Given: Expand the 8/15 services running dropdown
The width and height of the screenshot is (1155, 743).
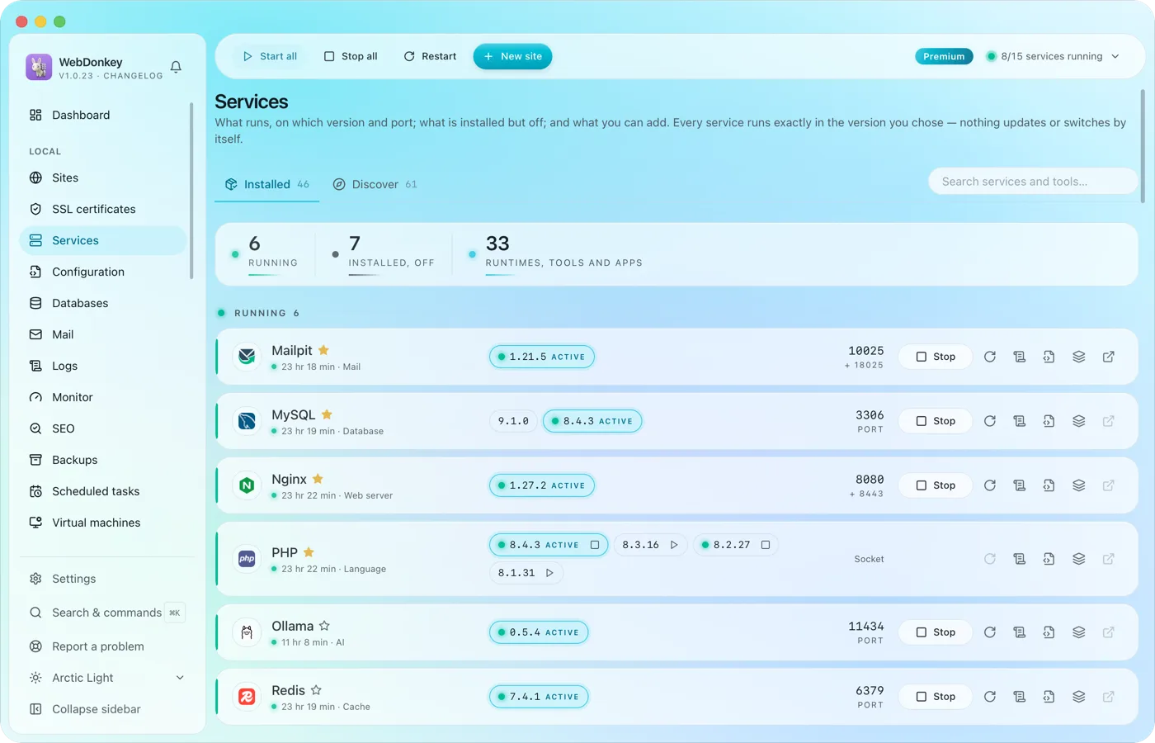Looking at the screenshot, I should [1053, 56].
